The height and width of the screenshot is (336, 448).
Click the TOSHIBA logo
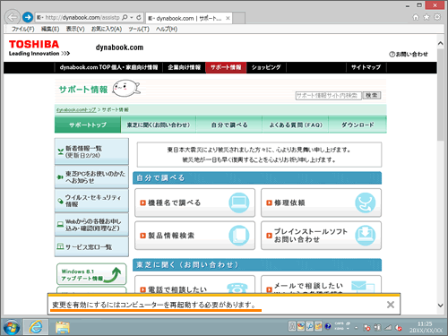(34, 44)
